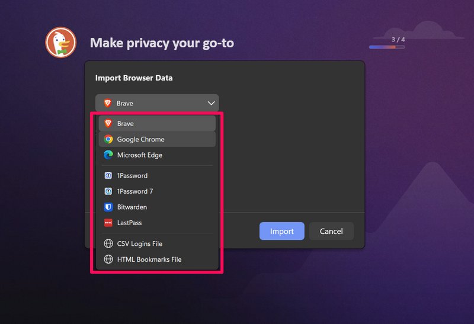Select Google Chrome from the list
This screenshot has height=324, width=474.
[x=141, y=139]
